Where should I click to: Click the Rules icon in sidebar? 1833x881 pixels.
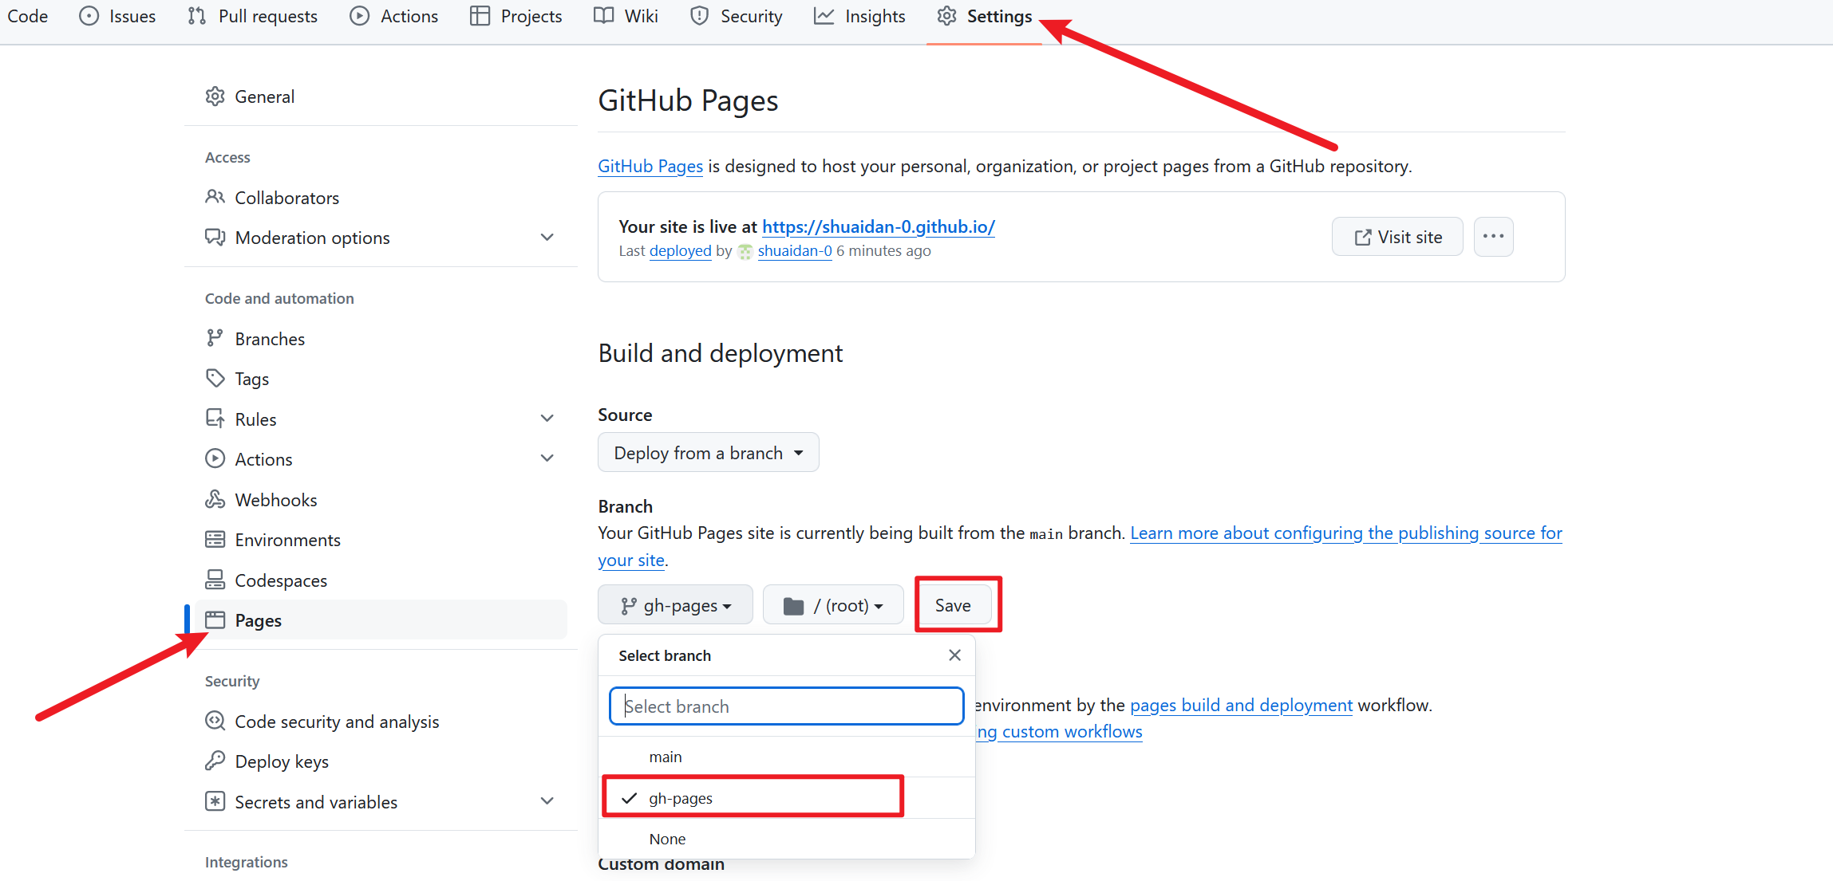pos(215,419)
